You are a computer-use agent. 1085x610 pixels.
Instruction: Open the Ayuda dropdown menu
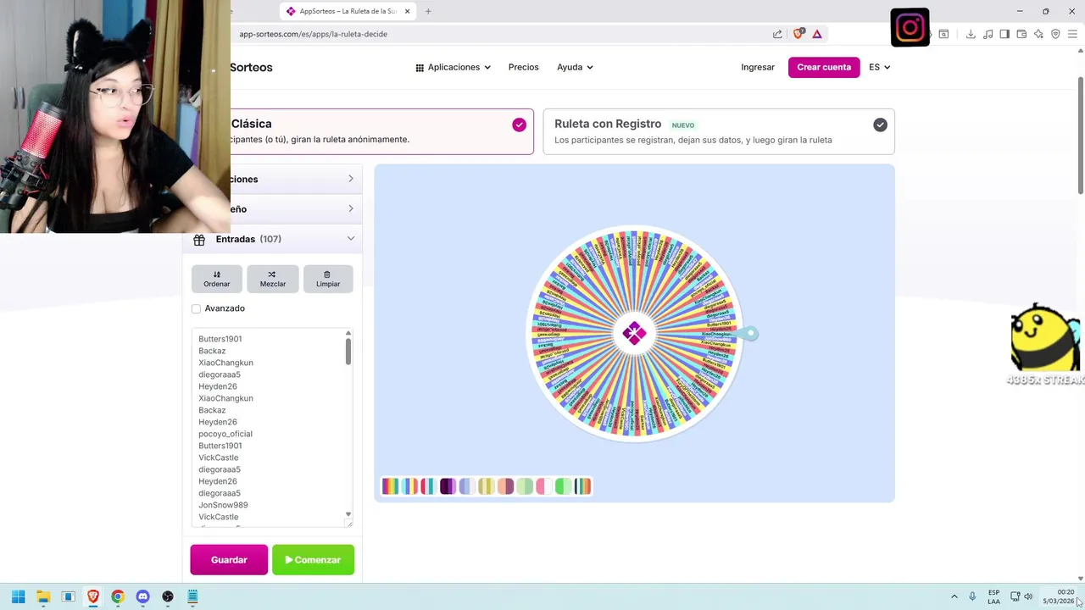[x=575, y=67]
